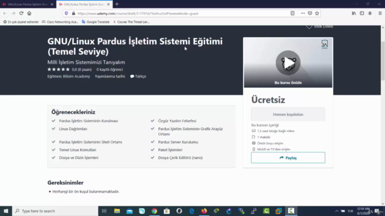Open Microsoft Store from taskbar

point(167,211)
